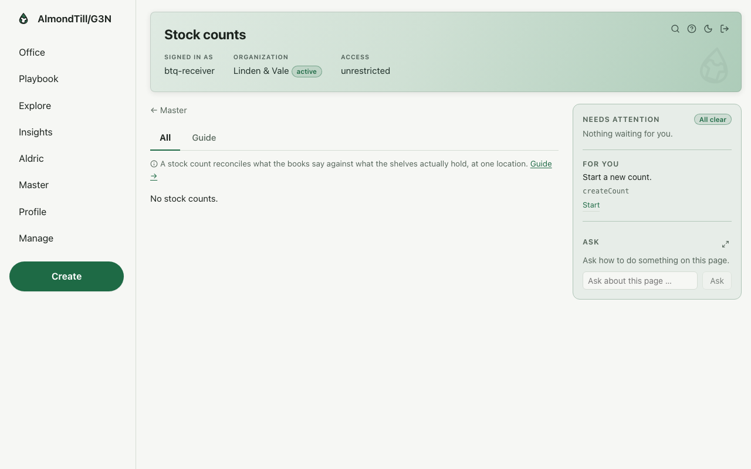
Task: Sign out using the exit icon
Action: tap(725, 29)
